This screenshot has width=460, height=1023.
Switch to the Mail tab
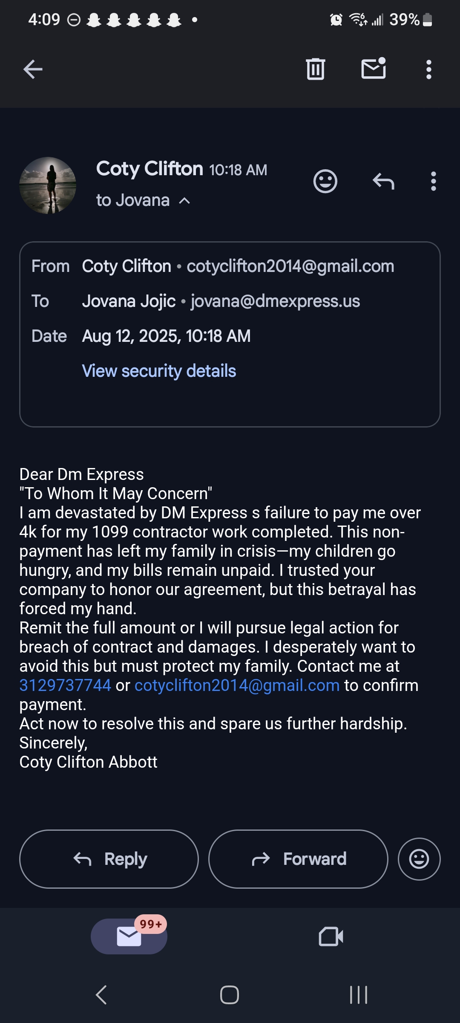tap(129, 936)
